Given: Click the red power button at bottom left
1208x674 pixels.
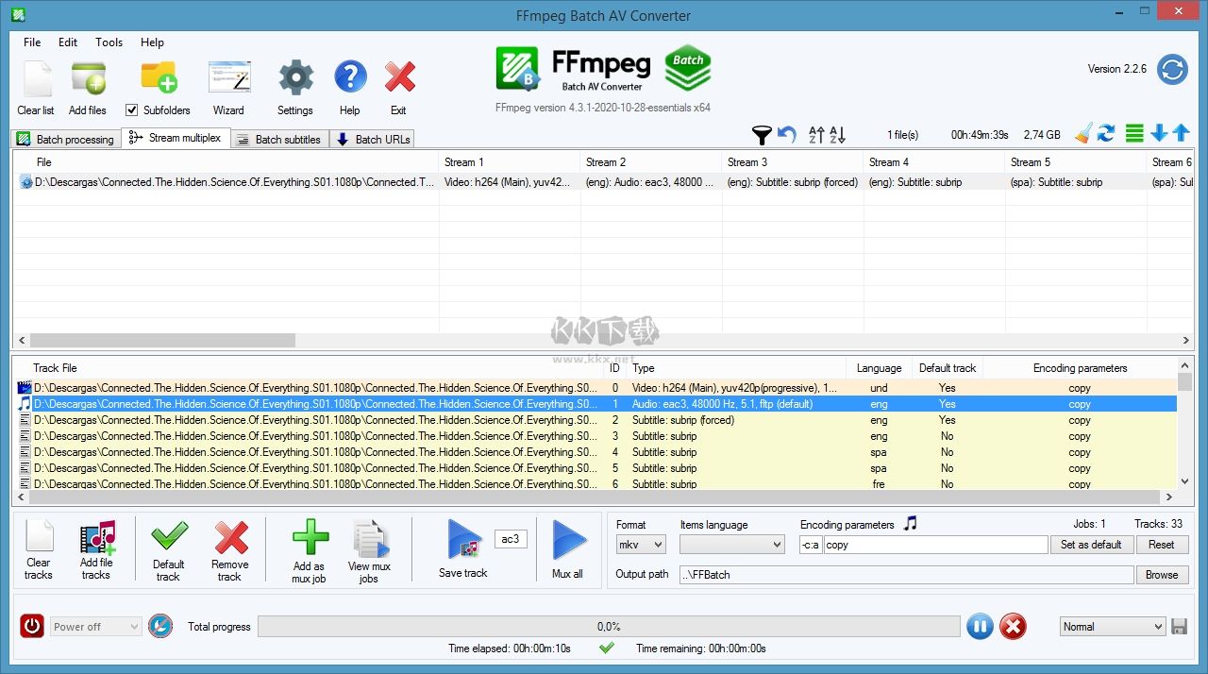Looking at the screenshot, I should coord(31,626).
